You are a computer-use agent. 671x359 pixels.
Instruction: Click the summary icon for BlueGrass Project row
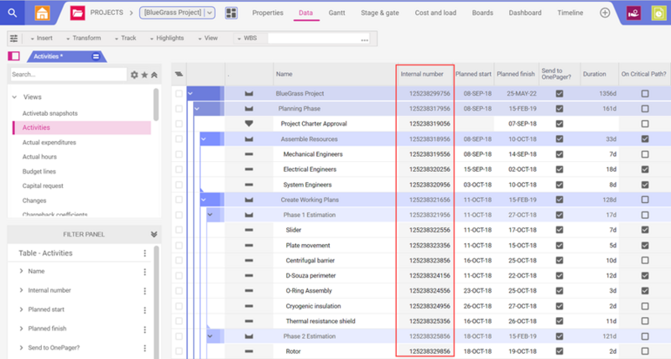(248, 93)
